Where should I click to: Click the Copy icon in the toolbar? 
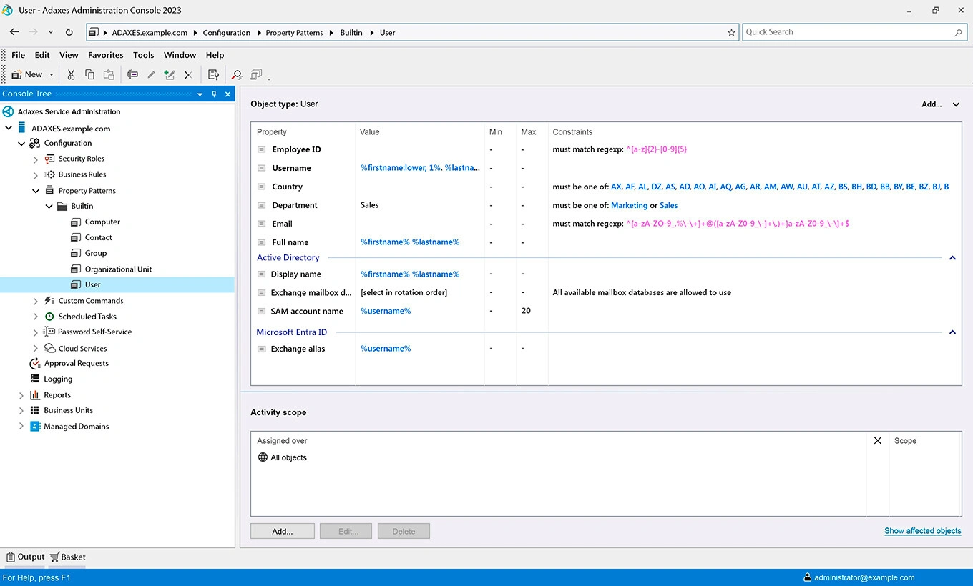coord(89,74)
